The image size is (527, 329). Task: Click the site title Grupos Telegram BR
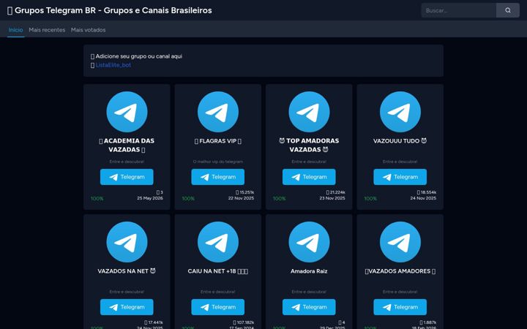click(x=110, y=10)
